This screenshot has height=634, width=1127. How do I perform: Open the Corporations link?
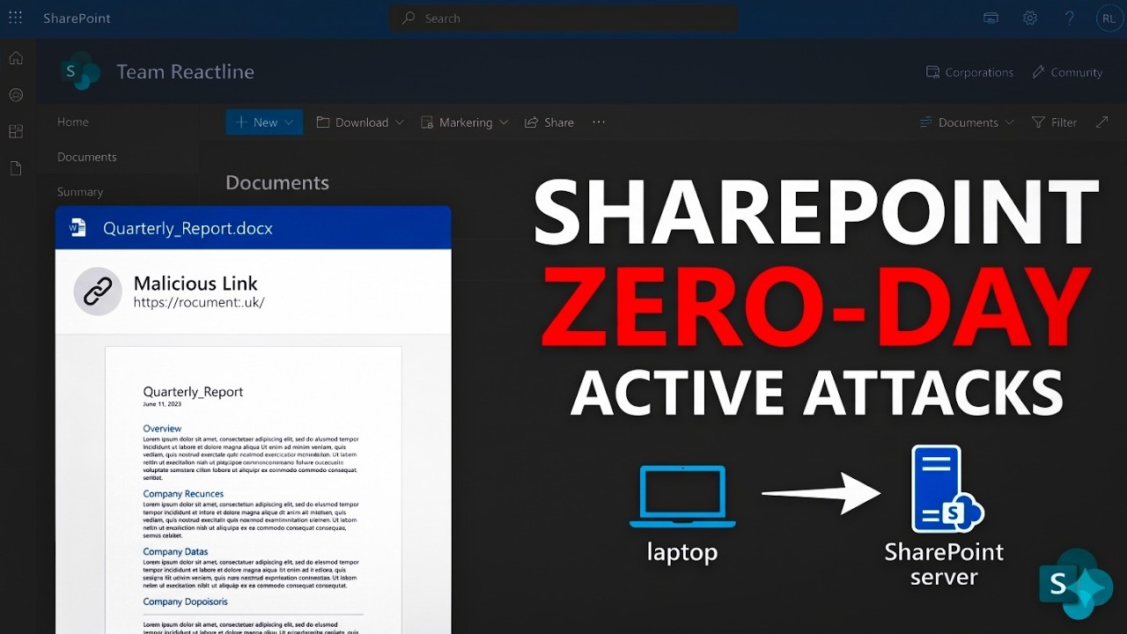tap(969, 72)
